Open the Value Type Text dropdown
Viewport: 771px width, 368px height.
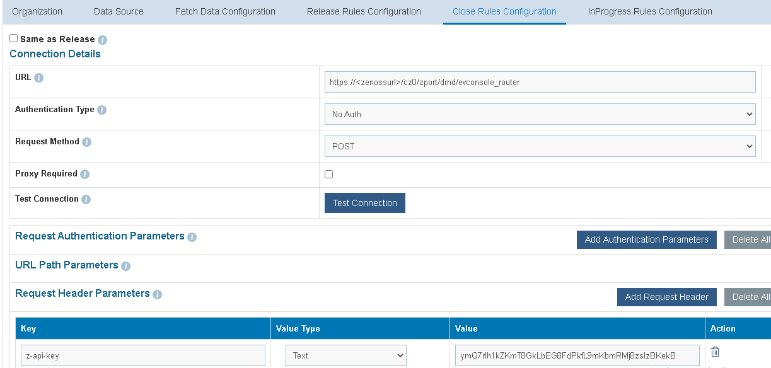pyautogui.click(x=345, y=355)
